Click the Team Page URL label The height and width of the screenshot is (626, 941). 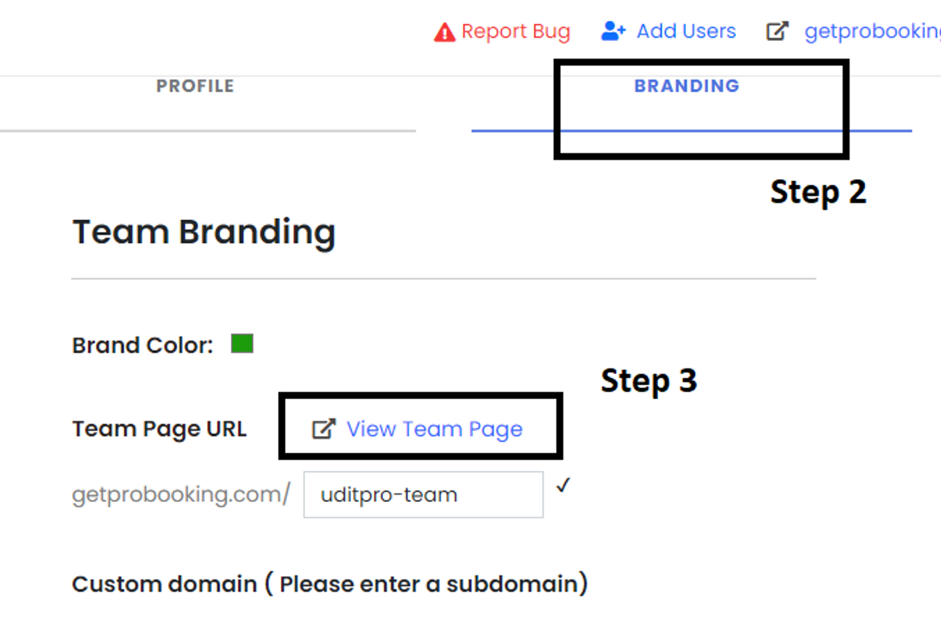point(159,429)
